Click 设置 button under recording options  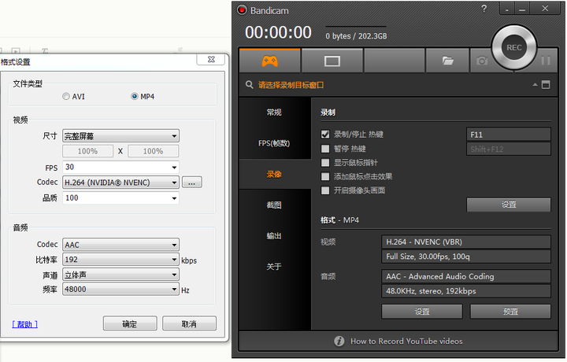point(509,205)
